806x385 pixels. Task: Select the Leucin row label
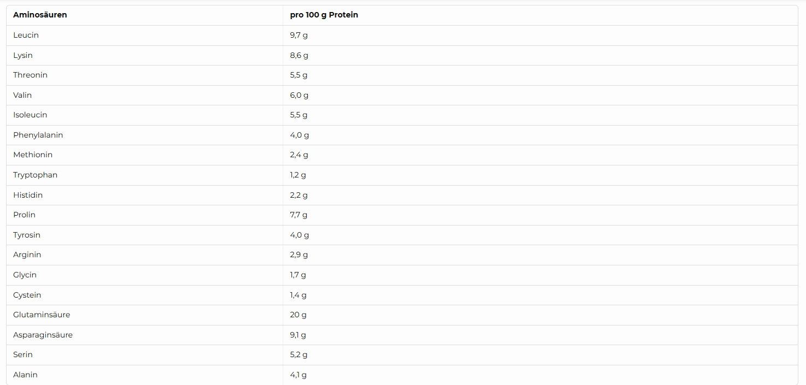(x=26, y=35)
